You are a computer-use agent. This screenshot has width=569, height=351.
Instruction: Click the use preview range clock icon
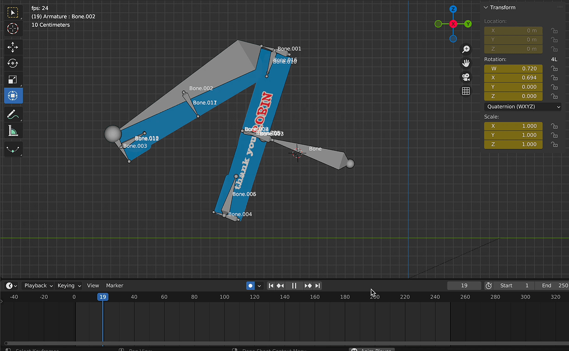(489, 285)
